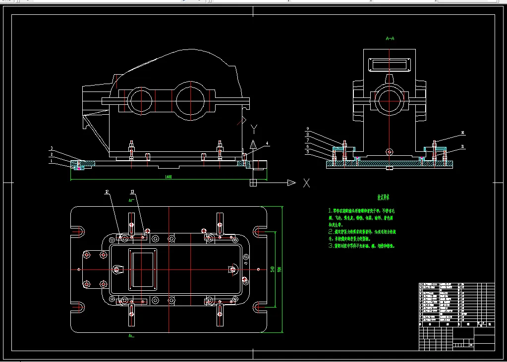This screenshot has height=362, width=507.
Task: Click the Y axis label
Action: (x=254, y=130)
